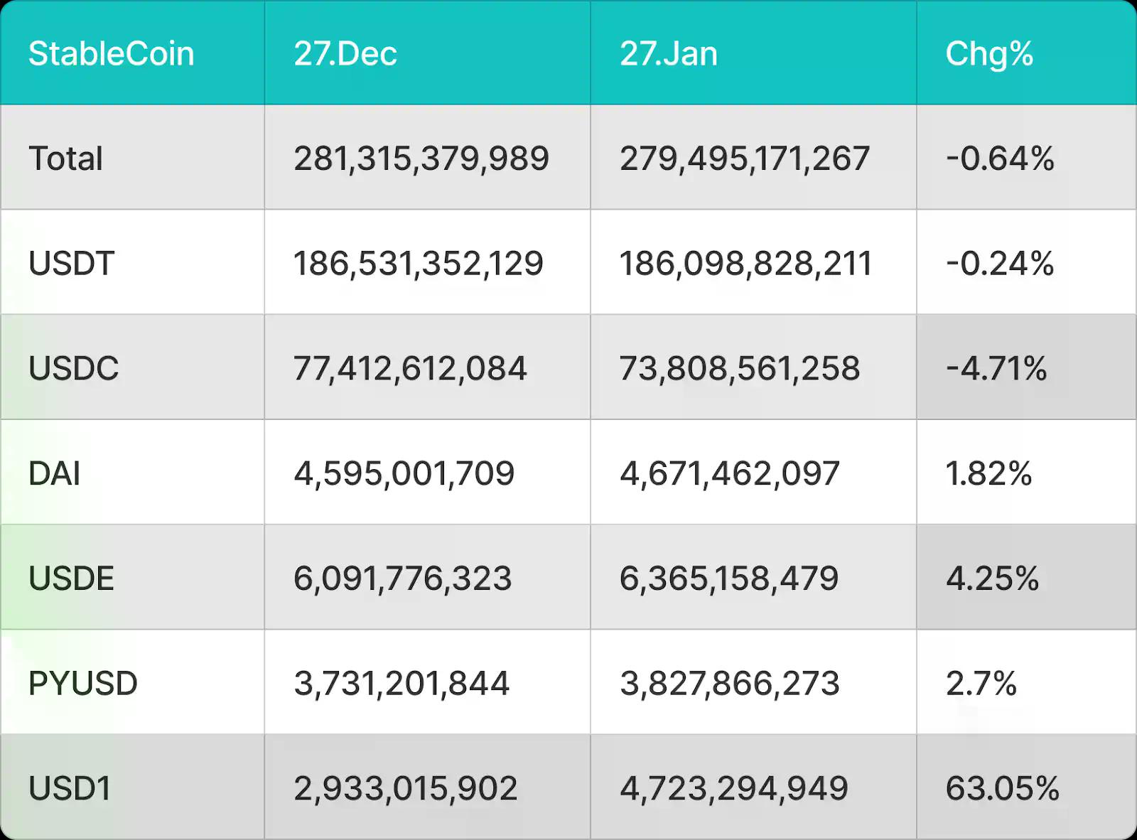Click the USDC change cell -4.71%
The image size is (1137, 840).
(996, 368)
